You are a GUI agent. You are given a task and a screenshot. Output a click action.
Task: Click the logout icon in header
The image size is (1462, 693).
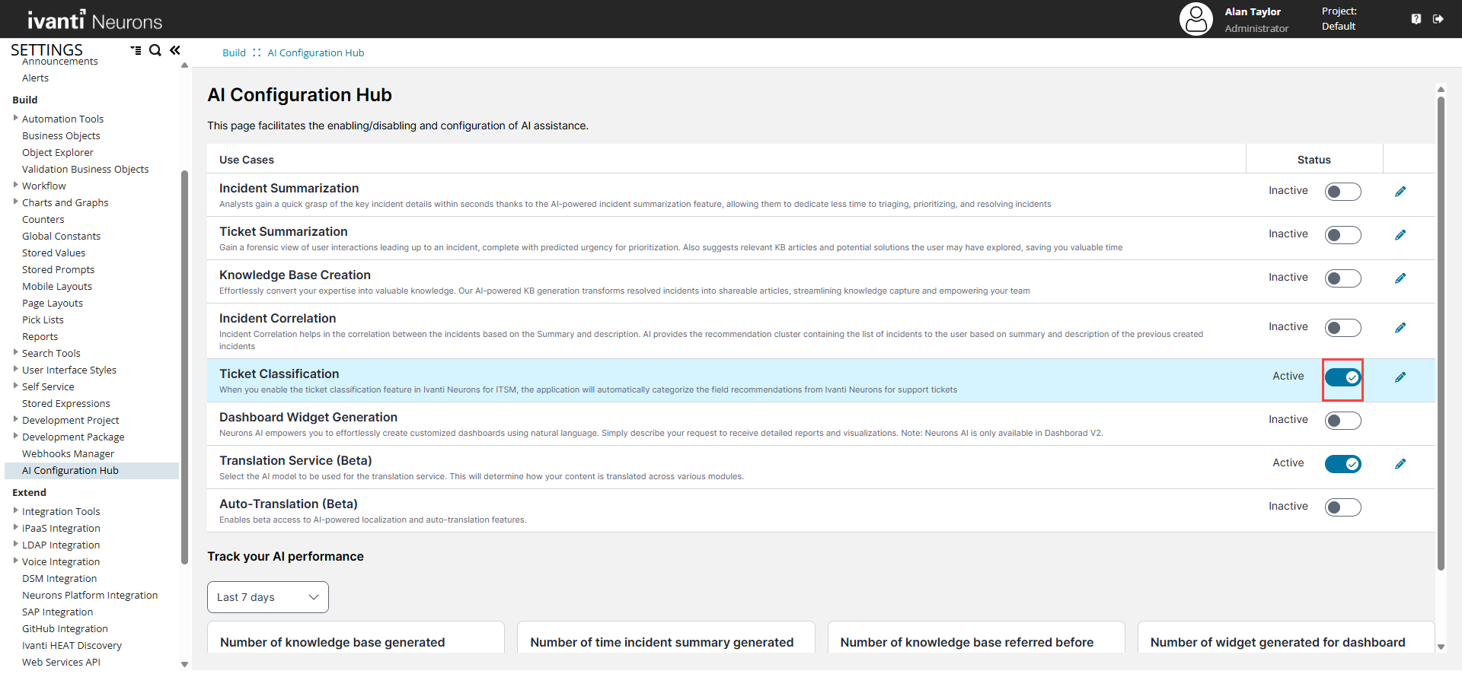point(1438,19)
